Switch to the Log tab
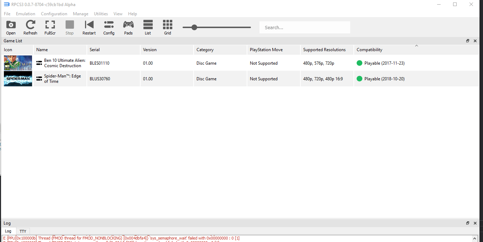 8,231
